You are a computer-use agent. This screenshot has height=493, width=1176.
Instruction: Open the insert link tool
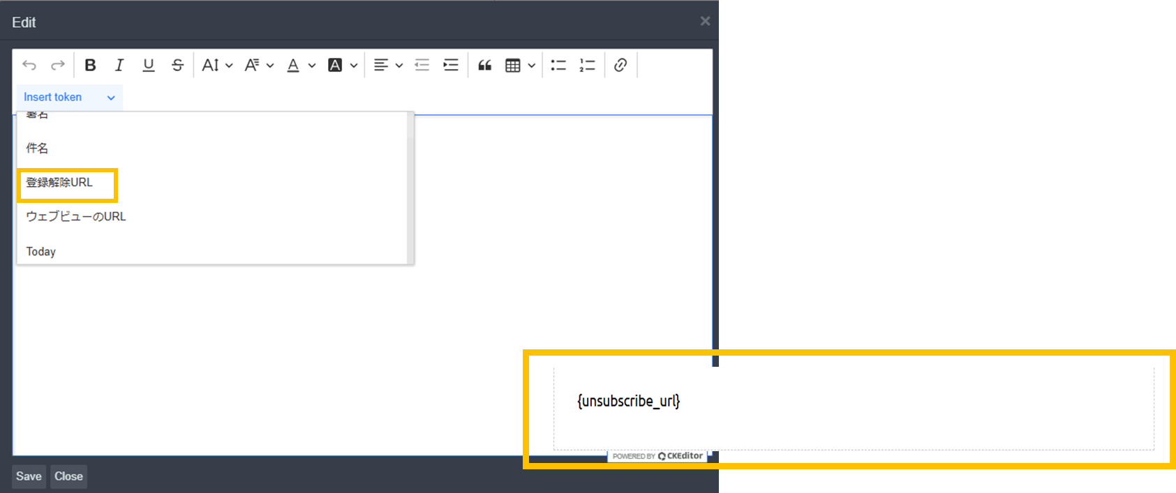(x=620, y=65)
